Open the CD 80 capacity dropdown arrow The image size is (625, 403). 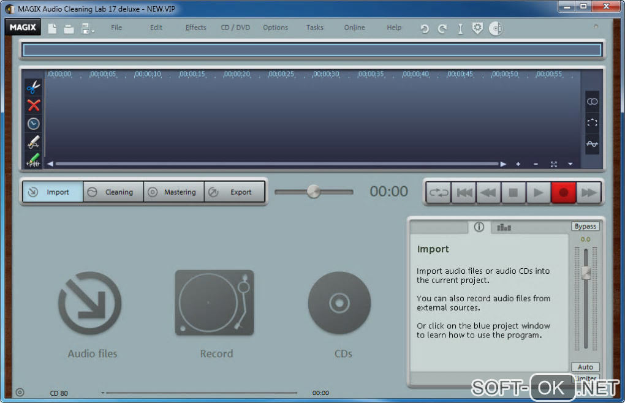pyautogui.click(x=102, y=393)
